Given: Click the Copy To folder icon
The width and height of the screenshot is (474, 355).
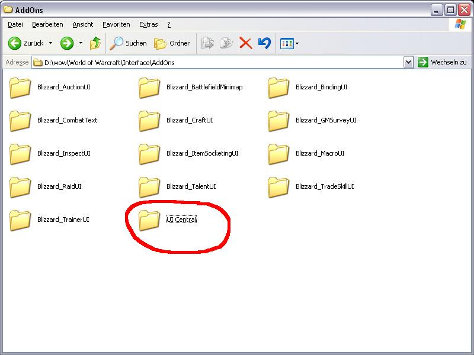Looking at the screenshot, I should 226,43.
